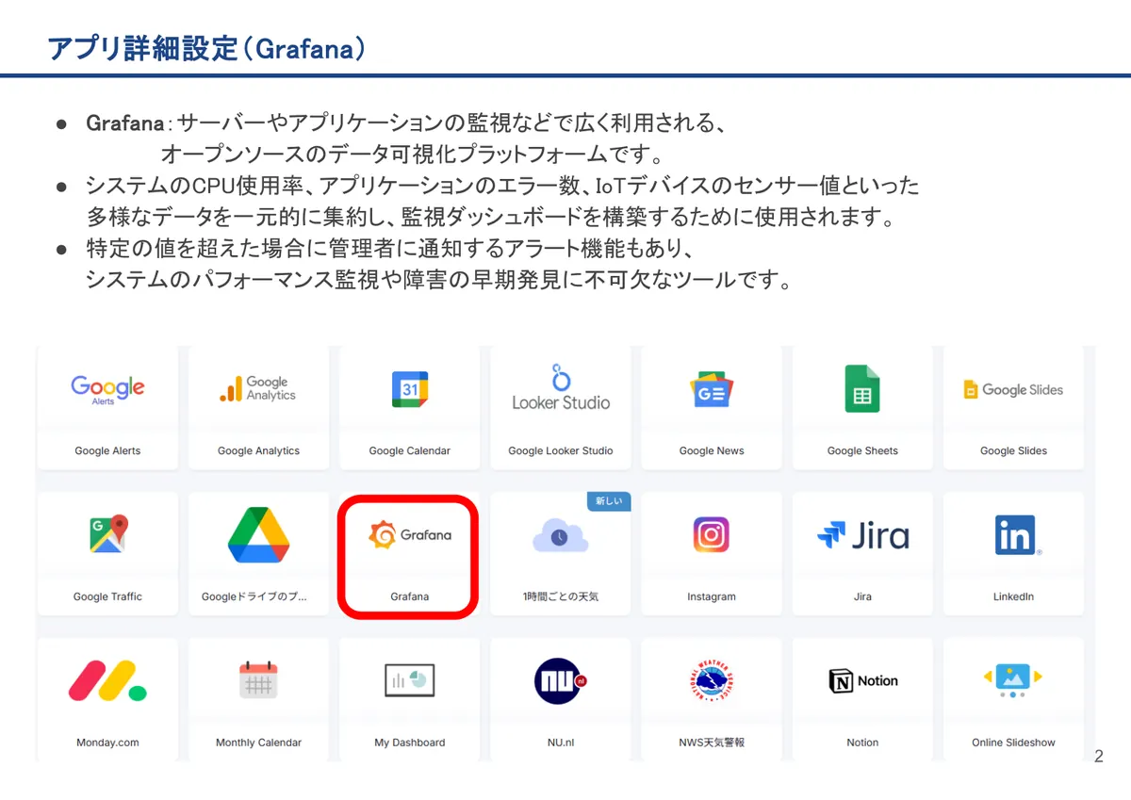This screenshot has width=1131, height=800.
Task: Click the "Google Traffic" caption text
Action: tap(107, 597)
